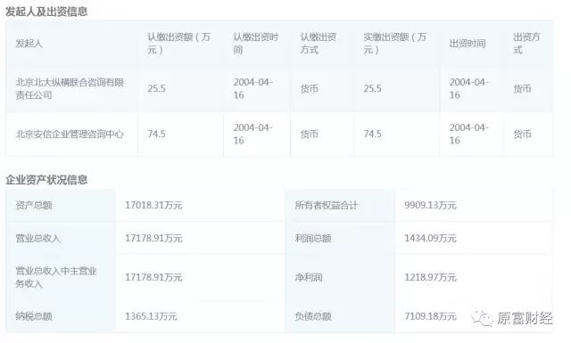This screenshot has height=343, width=571.
Task: Click 北京安信's 认缴出资时间 date 2004-04-16
Action: pyautogui.click(x=253, y=135)
